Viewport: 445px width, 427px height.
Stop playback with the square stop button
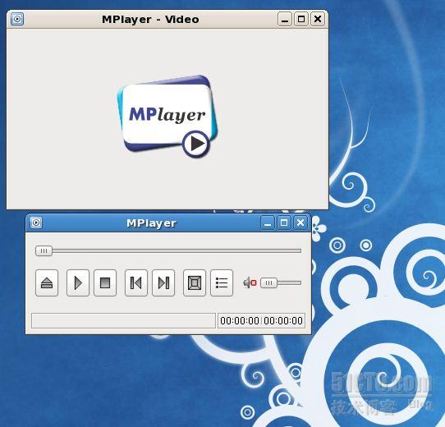click(105, 282)
